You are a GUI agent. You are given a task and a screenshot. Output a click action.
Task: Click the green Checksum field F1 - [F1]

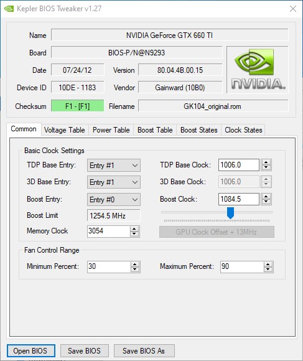(x=77, y=106)
